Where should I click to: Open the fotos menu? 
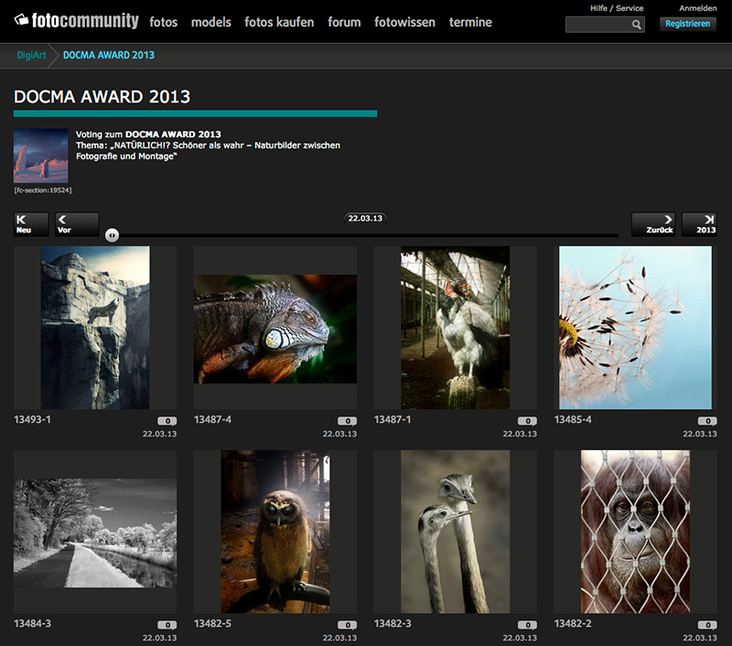click(x=164, y=22)
